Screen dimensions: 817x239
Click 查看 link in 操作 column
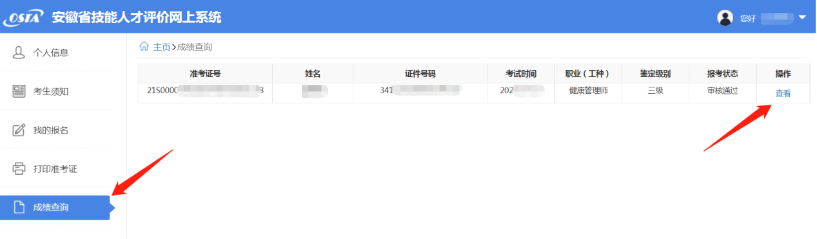coord(783,94)
